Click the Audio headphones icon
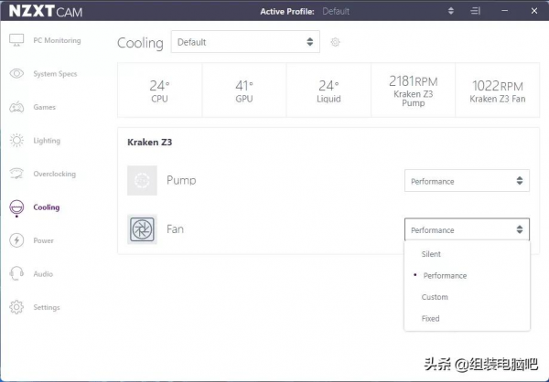This screenshot has height=382, width=549. point(16,273)
